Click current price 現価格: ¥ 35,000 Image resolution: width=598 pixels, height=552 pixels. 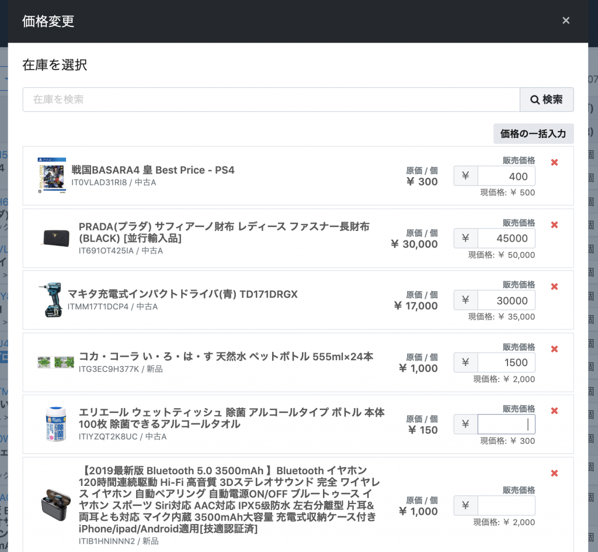502,317
